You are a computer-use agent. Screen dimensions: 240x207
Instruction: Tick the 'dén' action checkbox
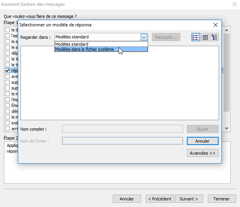(7, 111)
